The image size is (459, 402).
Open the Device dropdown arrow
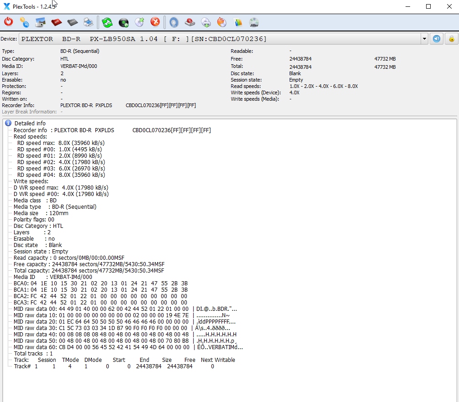[424, 39]
